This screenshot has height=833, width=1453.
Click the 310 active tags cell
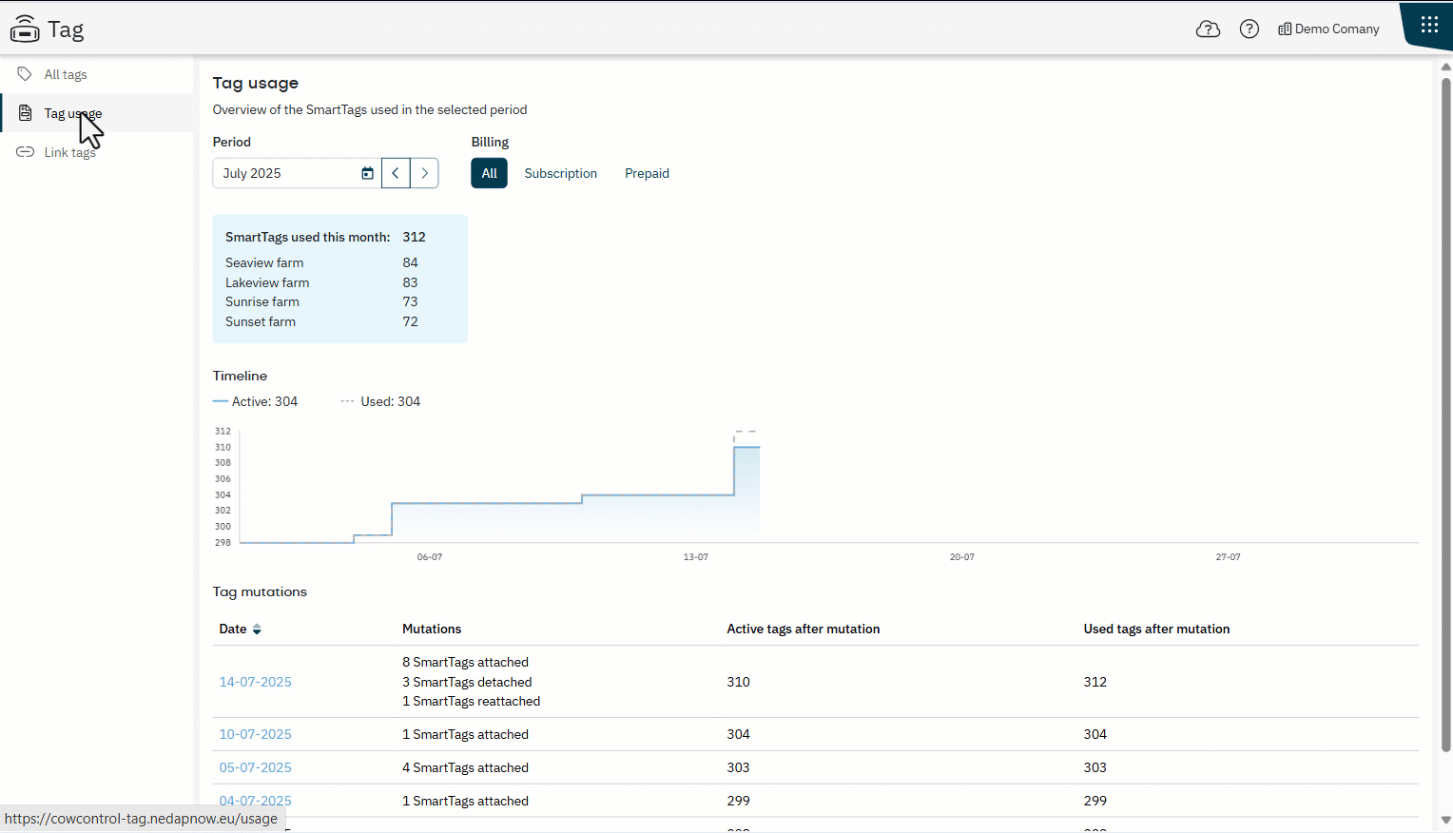click(738, 682)
